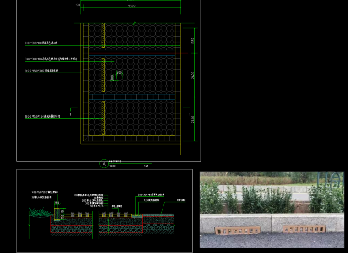Select the top yellow hatched bar in plan

pyautogui.click(x=103, y=36)
